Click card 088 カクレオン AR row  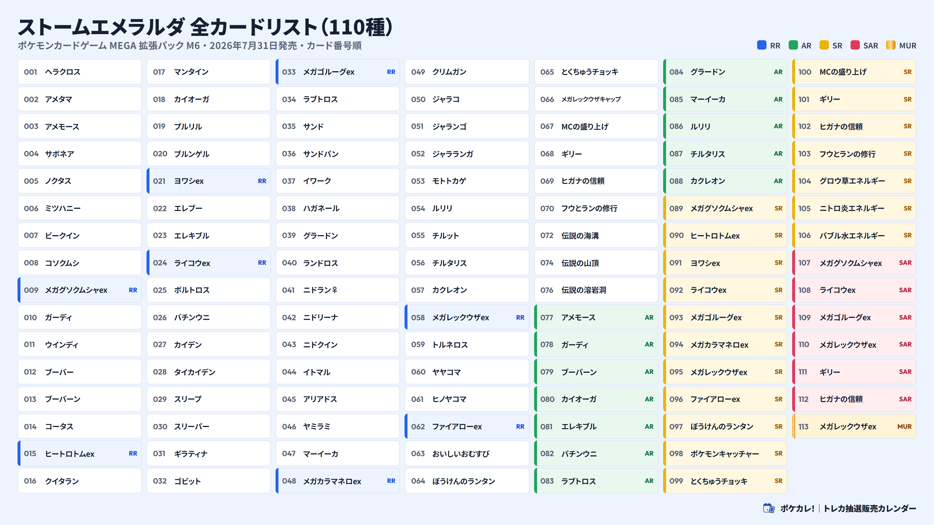point(725,181)
